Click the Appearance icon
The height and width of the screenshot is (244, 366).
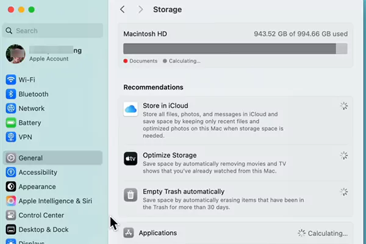11,187
